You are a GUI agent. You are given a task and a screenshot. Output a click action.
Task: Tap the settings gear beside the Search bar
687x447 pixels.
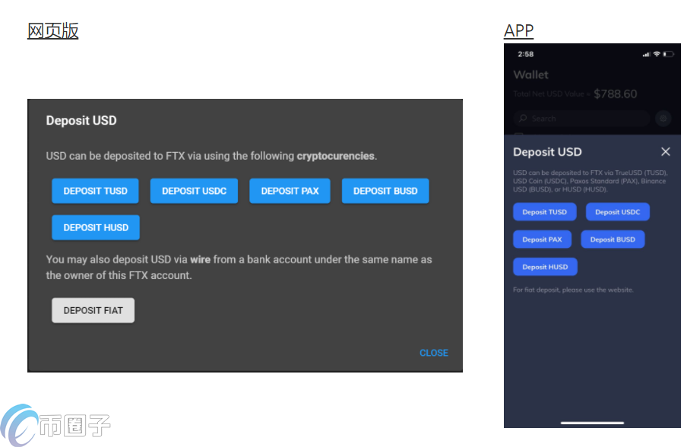663,119
